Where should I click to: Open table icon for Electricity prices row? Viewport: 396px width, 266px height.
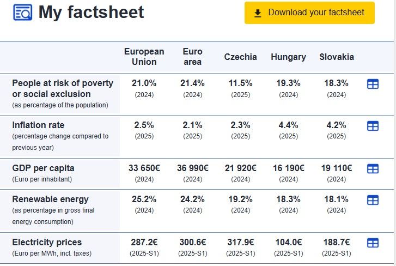coord(373,243)
